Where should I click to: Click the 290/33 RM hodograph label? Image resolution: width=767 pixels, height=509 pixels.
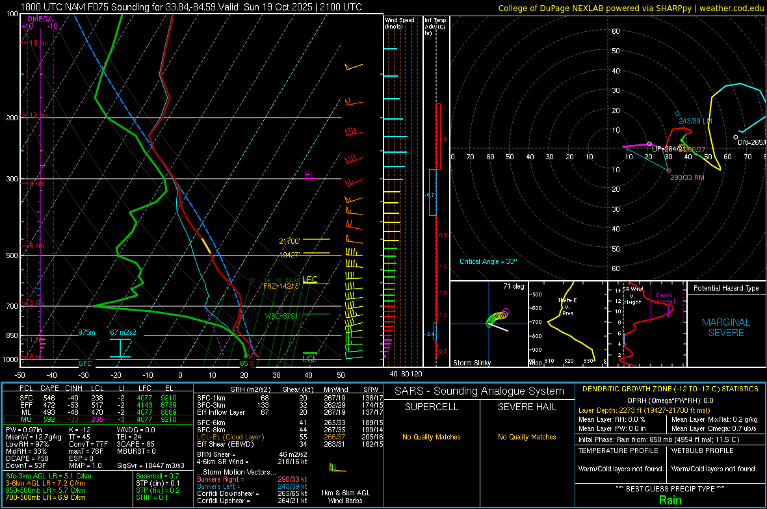687,177
